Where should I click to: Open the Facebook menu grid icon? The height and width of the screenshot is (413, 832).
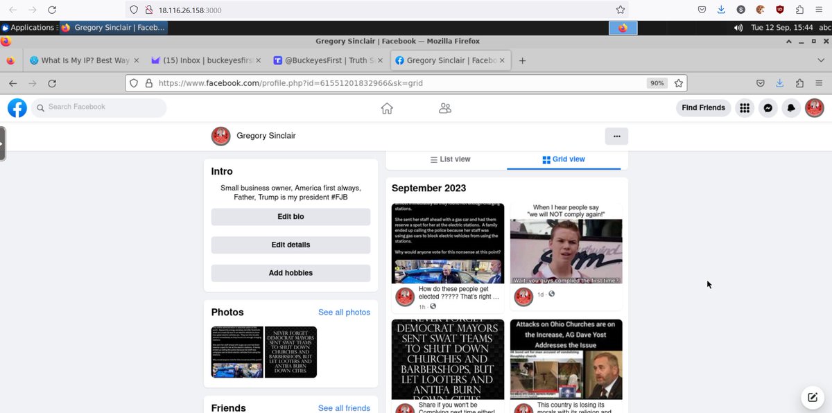pos(745,108)
